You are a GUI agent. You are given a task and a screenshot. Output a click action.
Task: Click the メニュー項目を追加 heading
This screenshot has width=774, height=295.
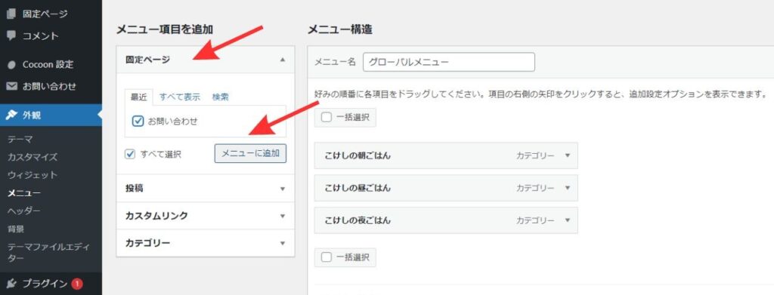pyautogui.click(x=165, y=29)
